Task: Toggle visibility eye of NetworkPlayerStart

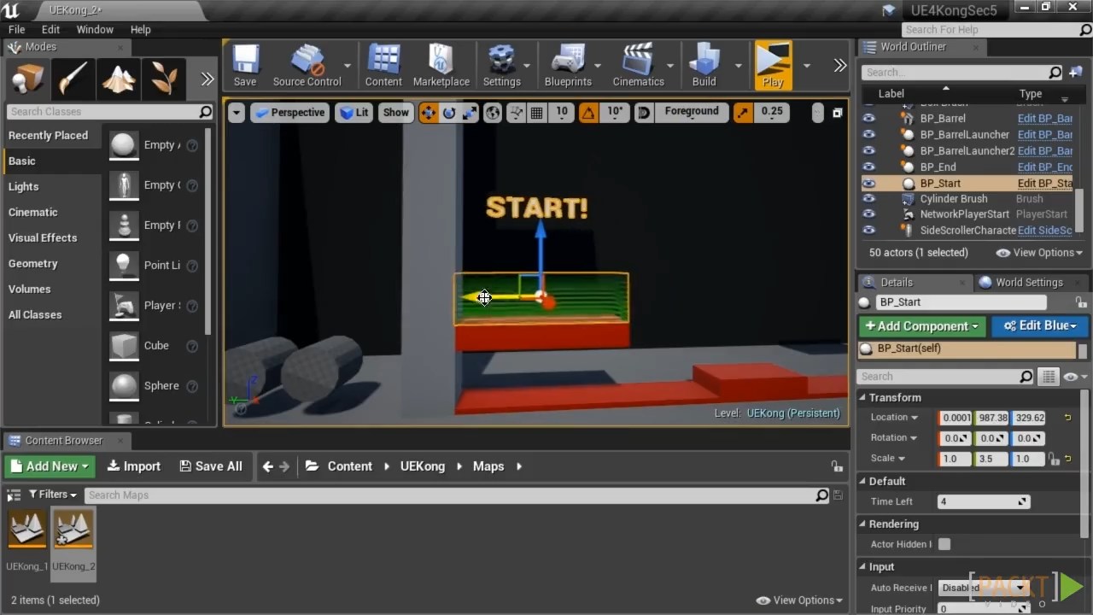Action: tap(868, 214)
